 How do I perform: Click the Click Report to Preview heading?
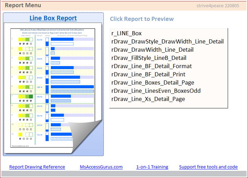point(142,19)
